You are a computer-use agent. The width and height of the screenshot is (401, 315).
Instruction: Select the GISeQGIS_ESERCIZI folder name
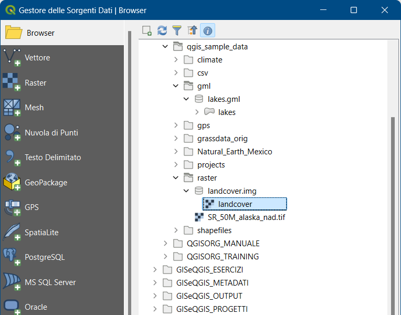coord(210,269)
